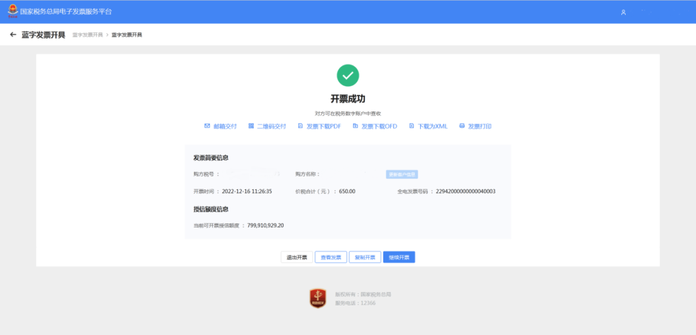Click the current 蓝字发票开具 breadcrumb item

tap(127, 35)
